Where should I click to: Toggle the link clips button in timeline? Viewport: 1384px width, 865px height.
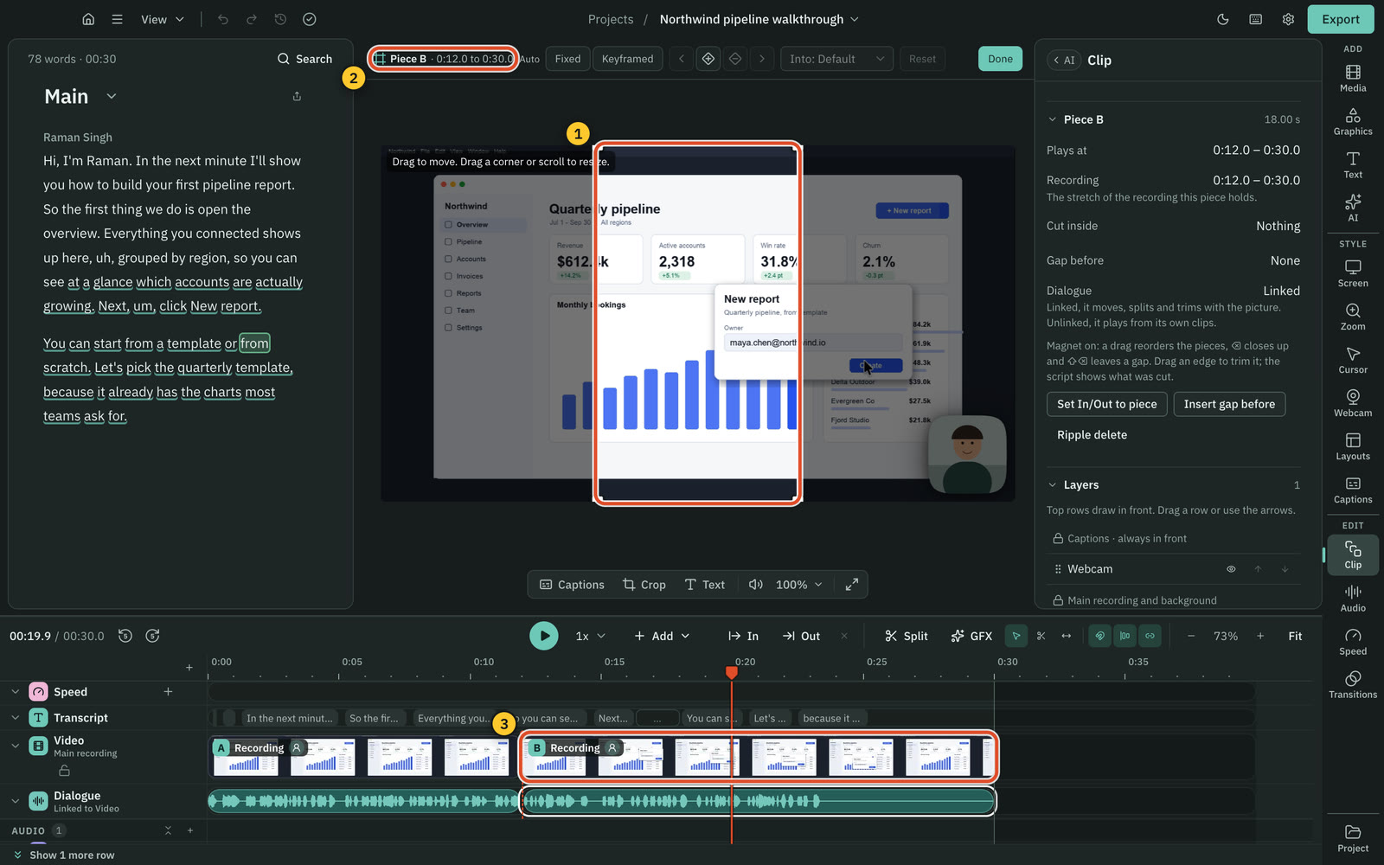1150,636
